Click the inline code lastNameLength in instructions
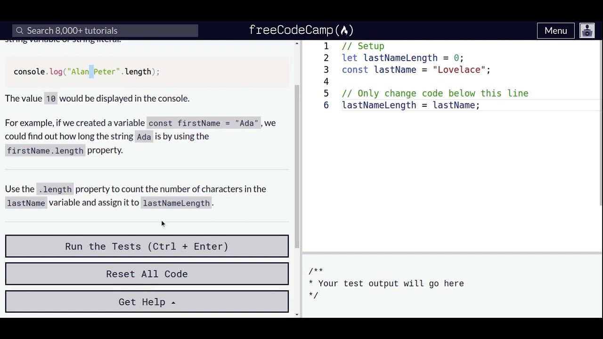This screenshot has width=603, height=339. (176, 203)
